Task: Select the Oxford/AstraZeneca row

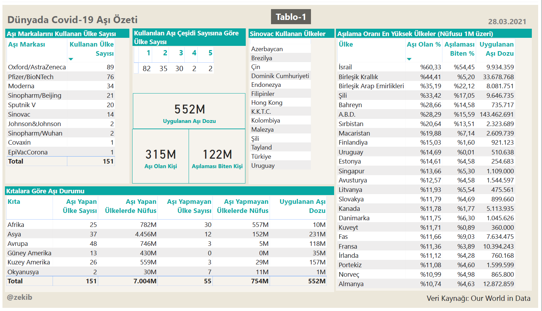Action: [61, 67]
